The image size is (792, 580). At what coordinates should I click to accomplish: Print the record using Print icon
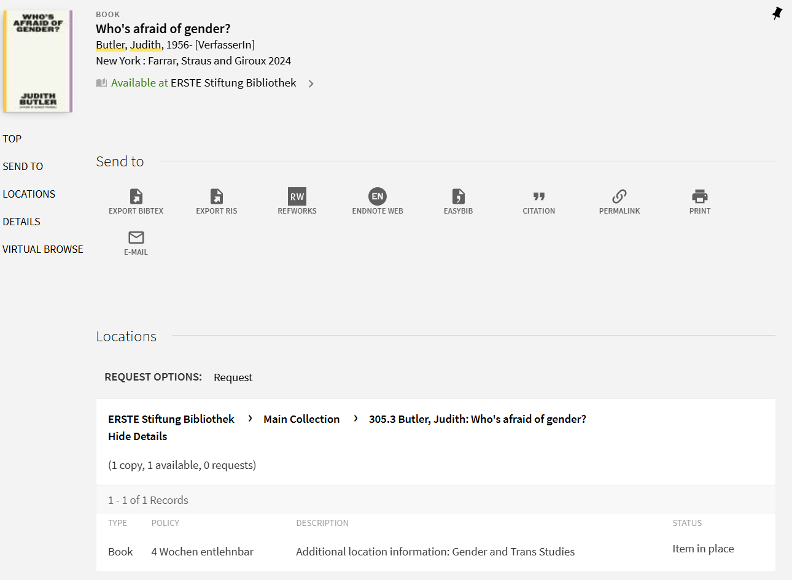(700, 196)
